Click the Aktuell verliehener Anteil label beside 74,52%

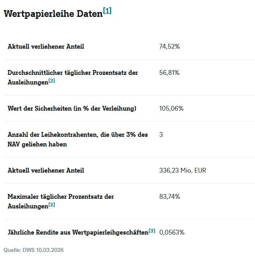coord(46,46)
